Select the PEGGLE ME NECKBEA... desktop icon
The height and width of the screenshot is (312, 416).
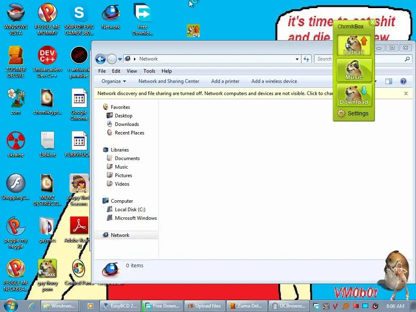16,275
